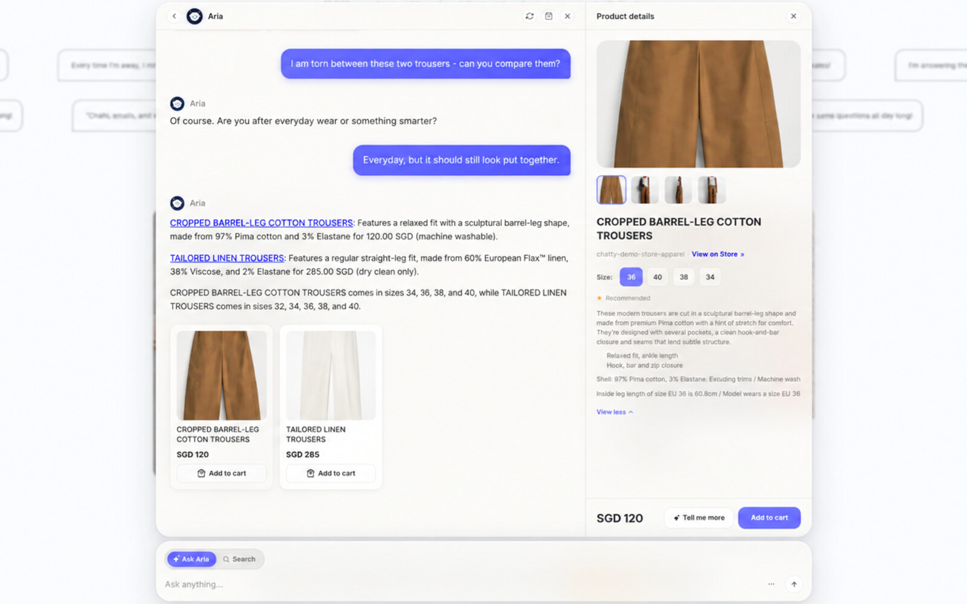This screenshot has width=967, height=604.
Task: Click the brown trousers card image
Action: (222, 375)
